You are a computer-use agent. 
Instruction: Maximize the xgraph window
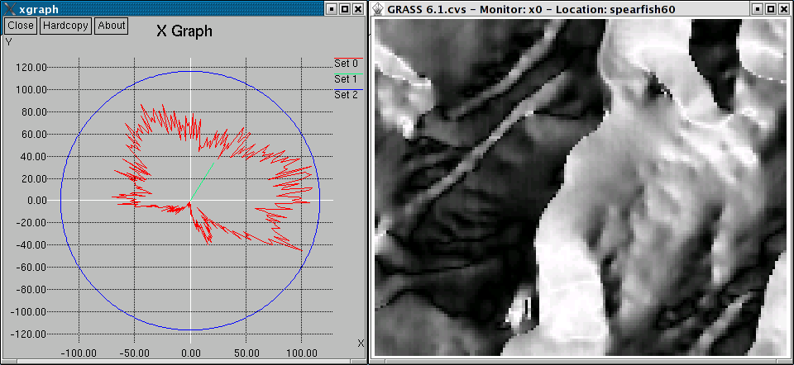click(344, 9)
